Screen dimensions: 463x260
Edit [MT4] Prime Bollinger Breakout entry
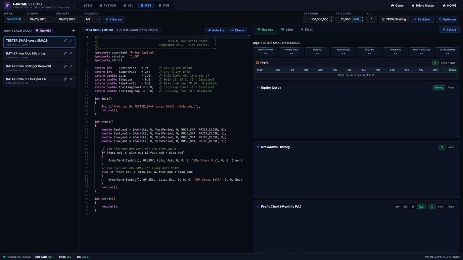pyautogui.click(x=65, y=66)
